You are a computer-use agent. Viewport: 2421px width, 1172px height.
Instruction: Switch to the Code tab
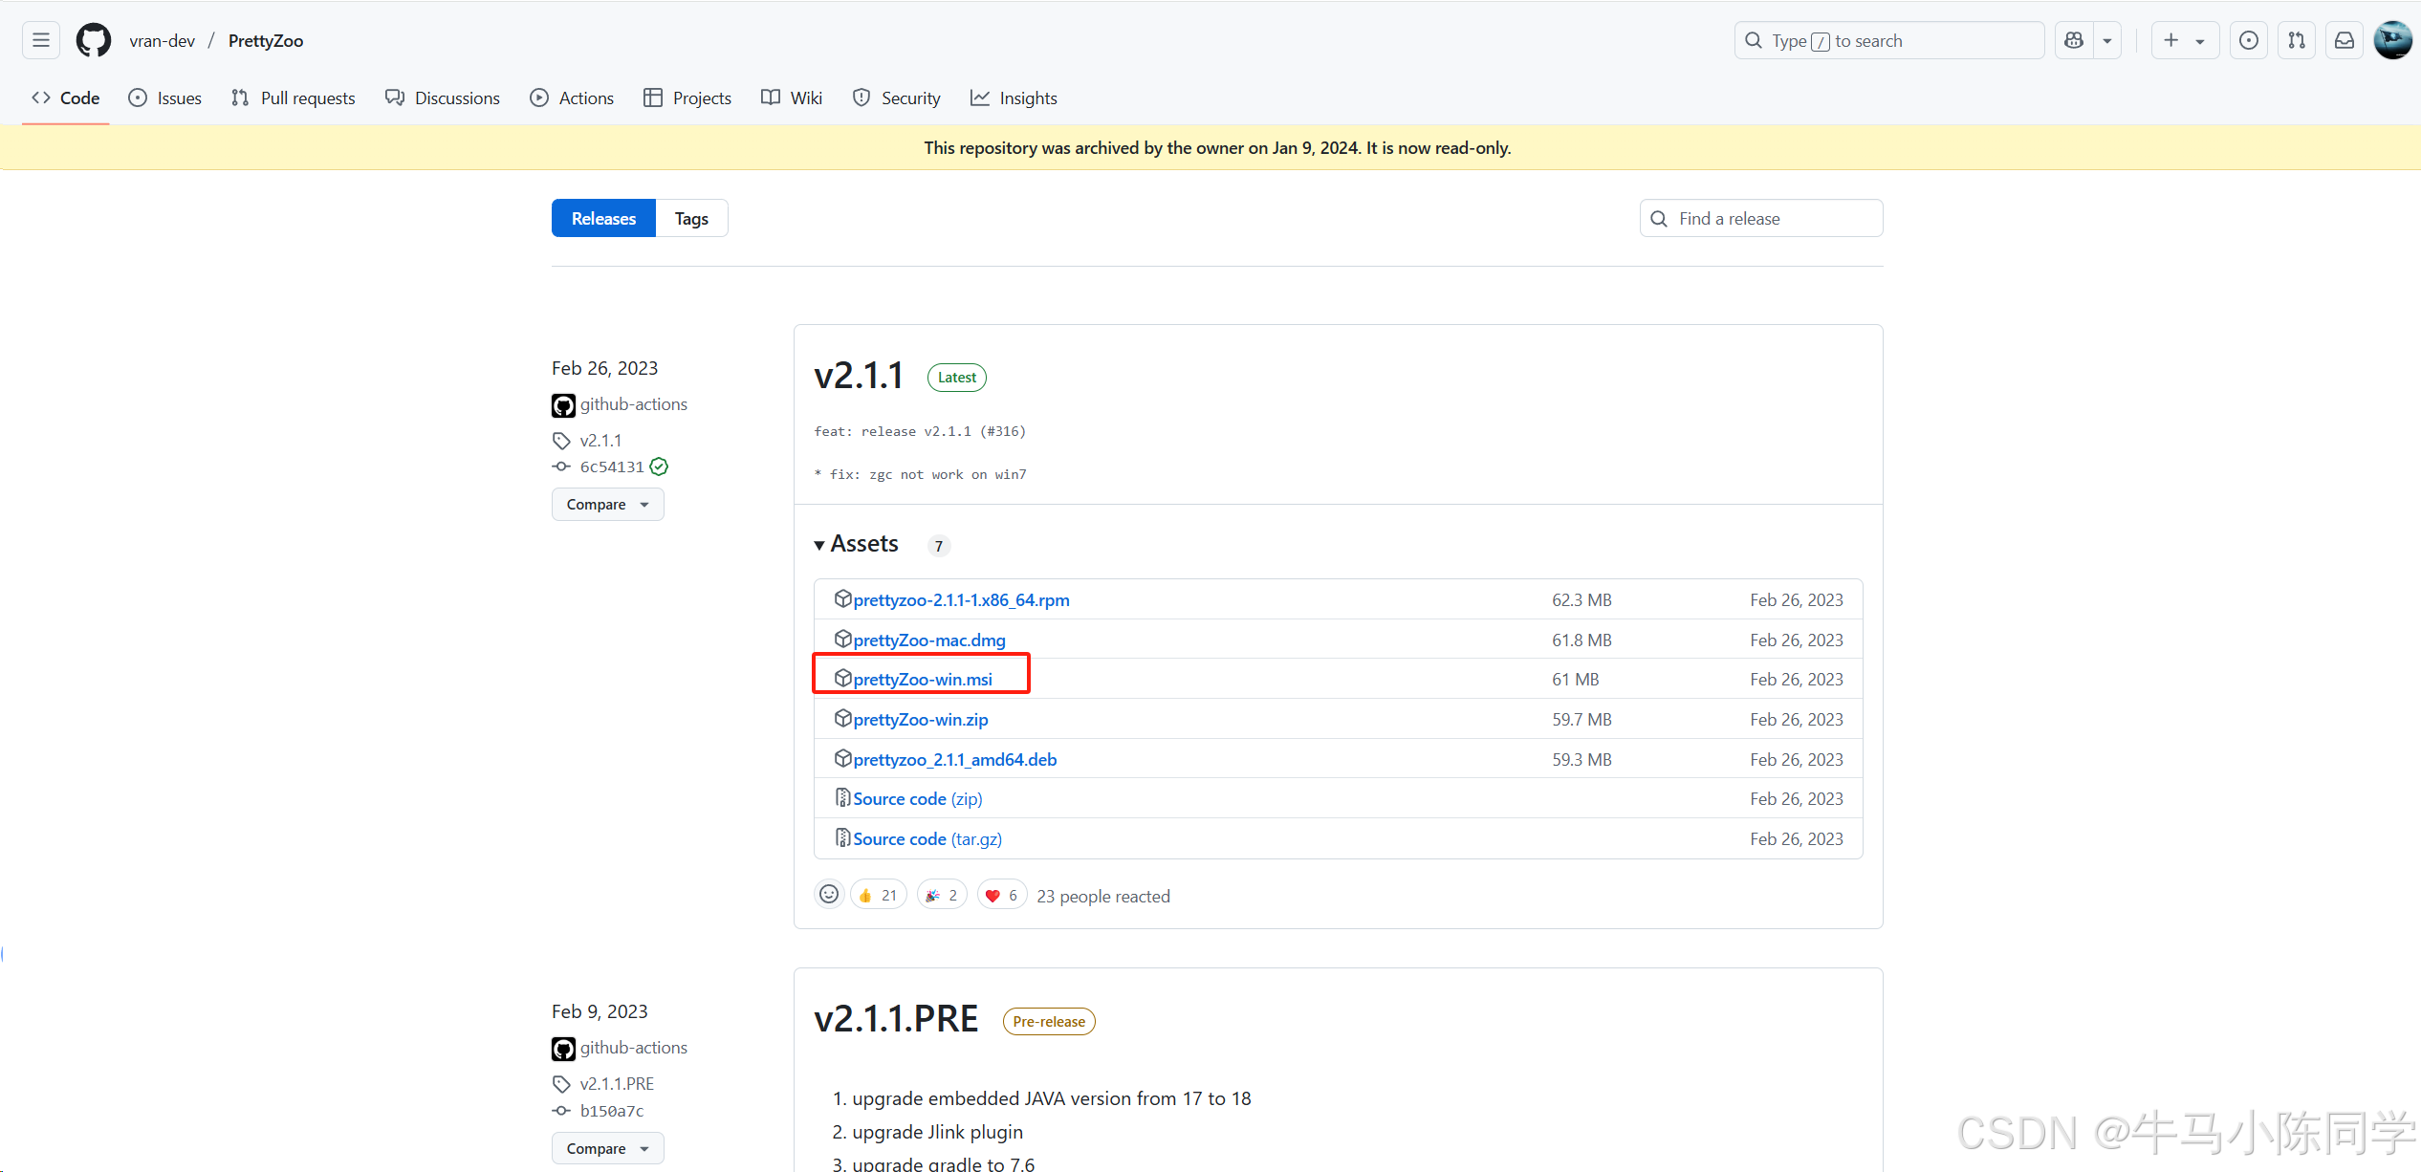pos(66,98)
